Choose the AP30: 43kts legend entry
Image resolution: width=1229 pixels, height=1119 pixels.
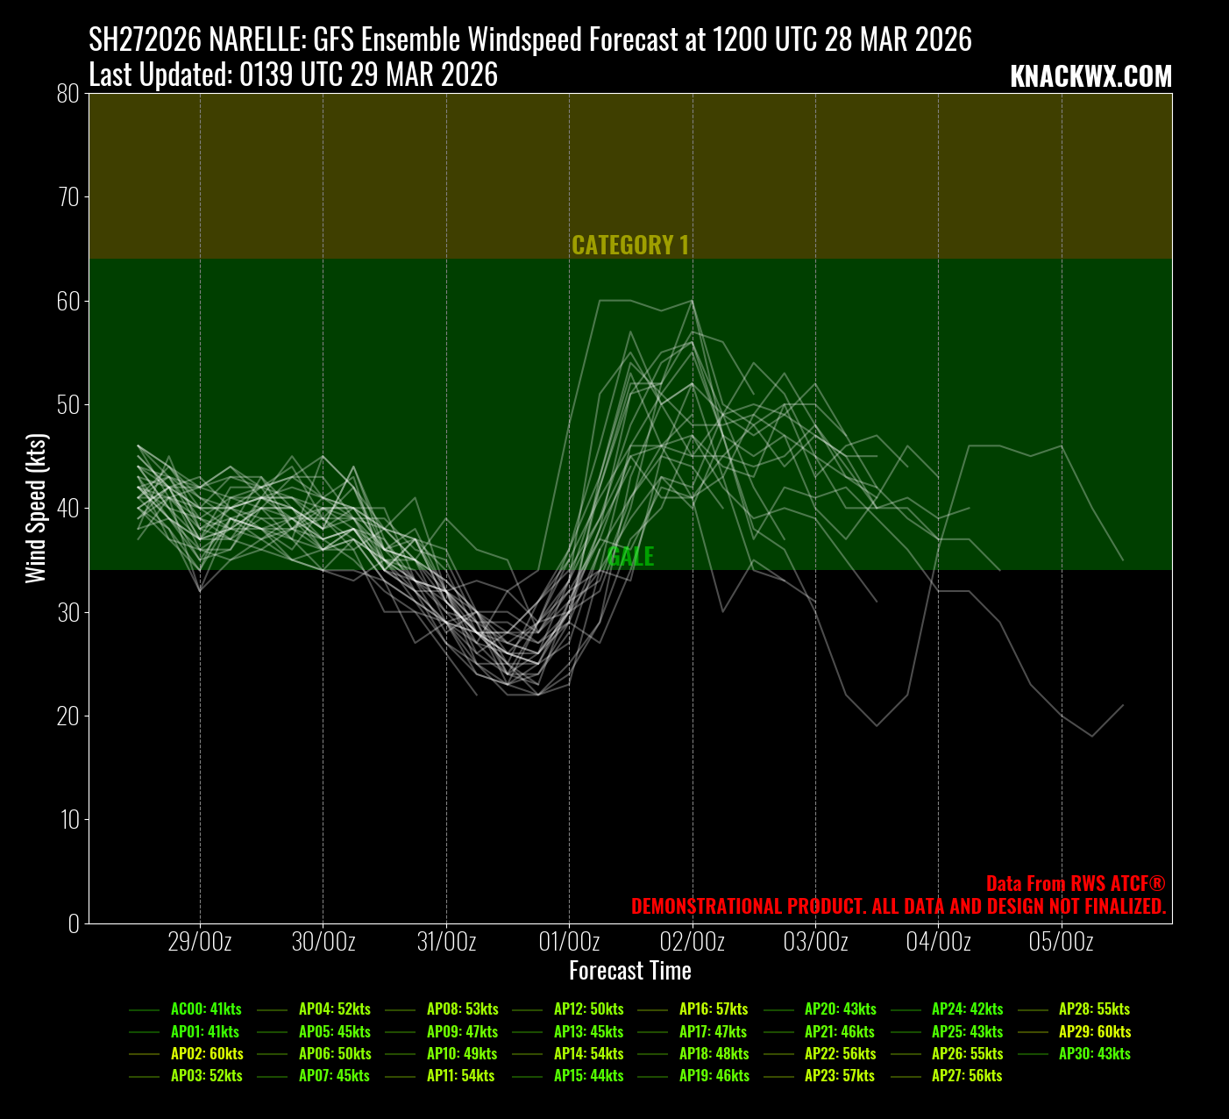[1095, 1054]
